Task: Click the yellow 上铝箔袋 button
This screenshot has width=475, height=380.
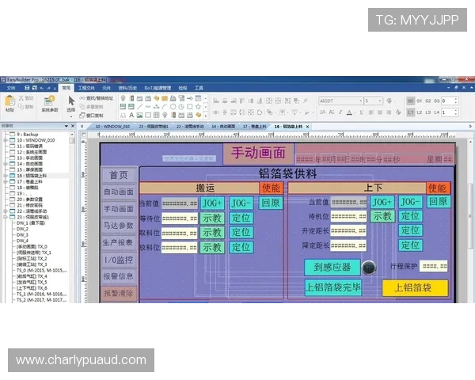Action: click(414, 287)
